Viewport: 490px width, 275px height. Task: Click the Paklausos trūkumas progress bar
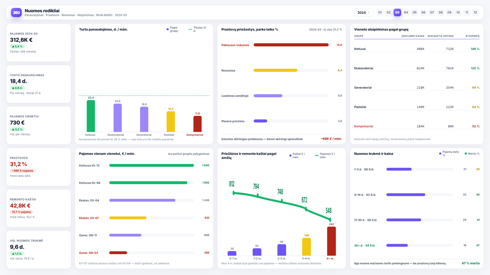coord(291,45)
